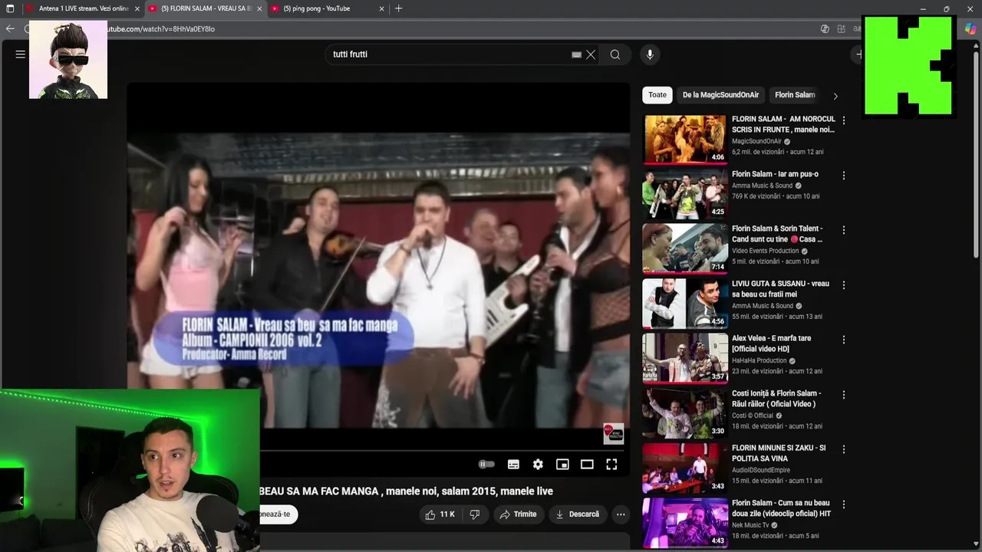Switch to theater mode
Viewport: 982px width, 552px height.
(x=587, y=464)
